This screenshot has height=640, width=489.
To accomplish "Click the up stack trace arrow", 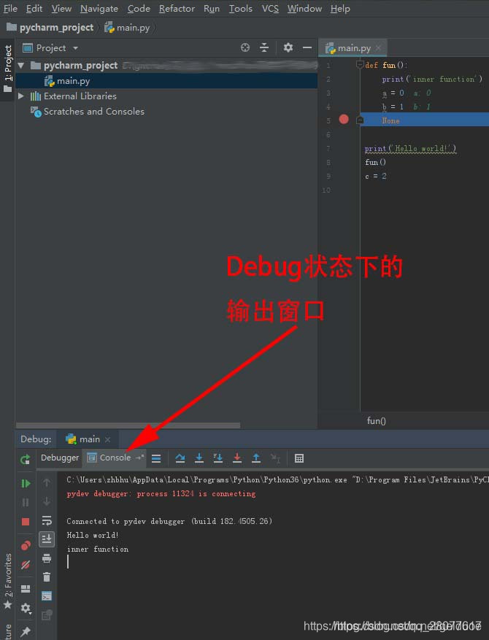I will tap(47, 483).
